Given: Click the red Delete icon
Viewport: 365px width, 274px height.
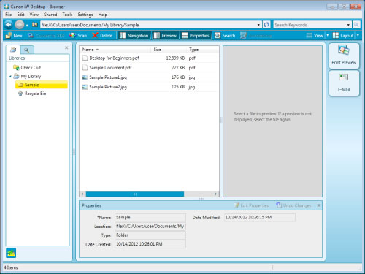Looking at the screenshot, I should 95,36.
